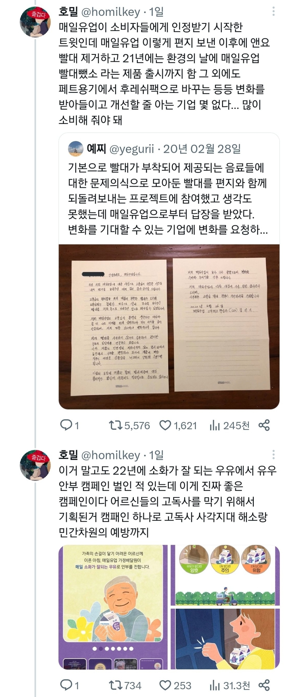Open more options on first tweet
This screenshot has width=298, height=697.
[273, 11]
